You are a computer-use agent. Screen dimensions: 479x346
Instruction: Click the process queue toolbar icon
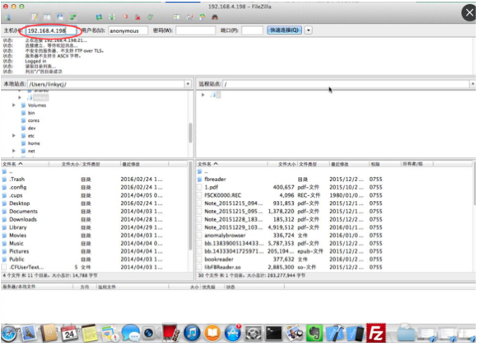tap(112, 17)
